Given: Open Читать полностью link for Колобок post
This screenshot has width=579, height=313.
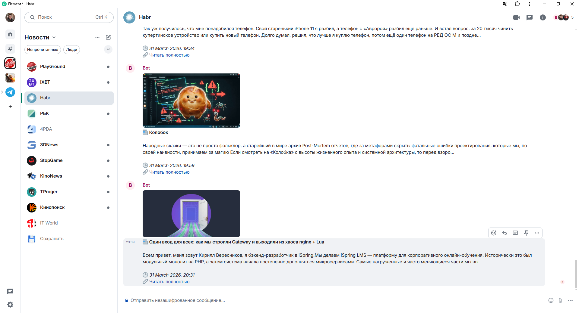Looking at the screenshot, I should (169, 172).
